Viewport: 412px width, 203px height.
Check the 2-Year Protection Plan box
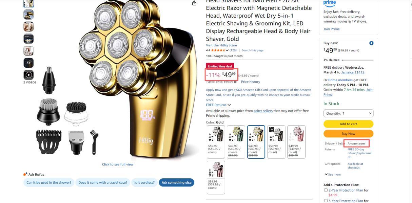(326, 190)
